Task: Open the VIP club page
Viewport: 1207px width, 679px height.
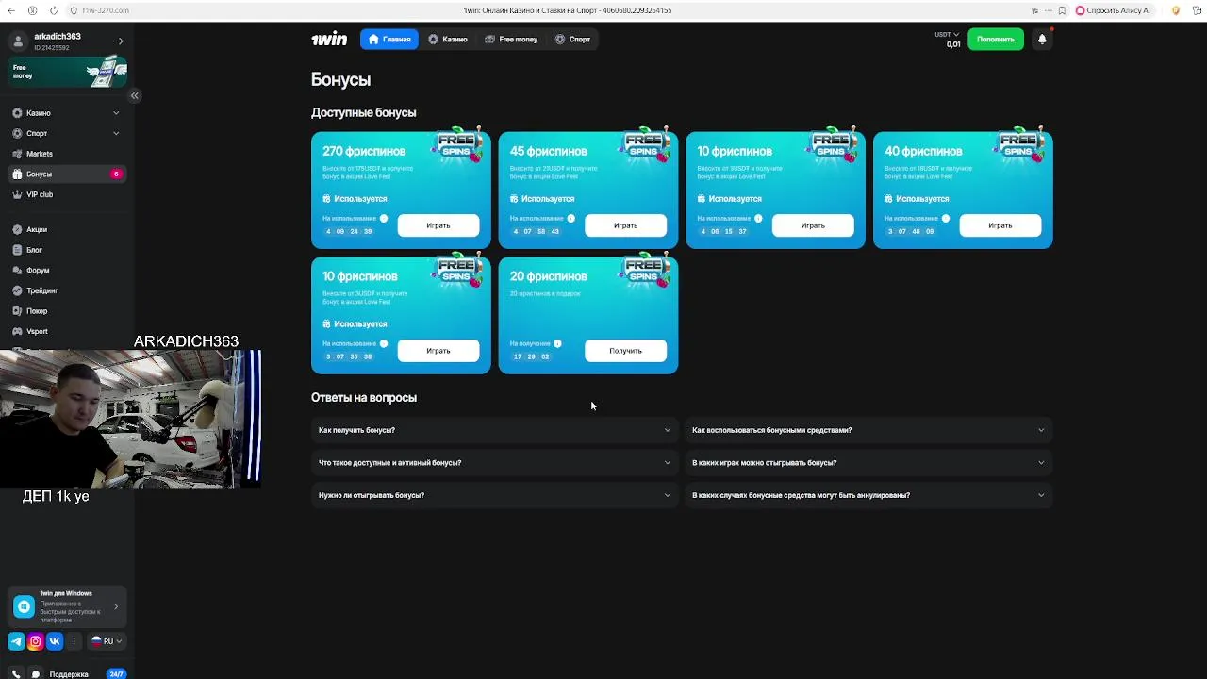Action: pos(39,194)
